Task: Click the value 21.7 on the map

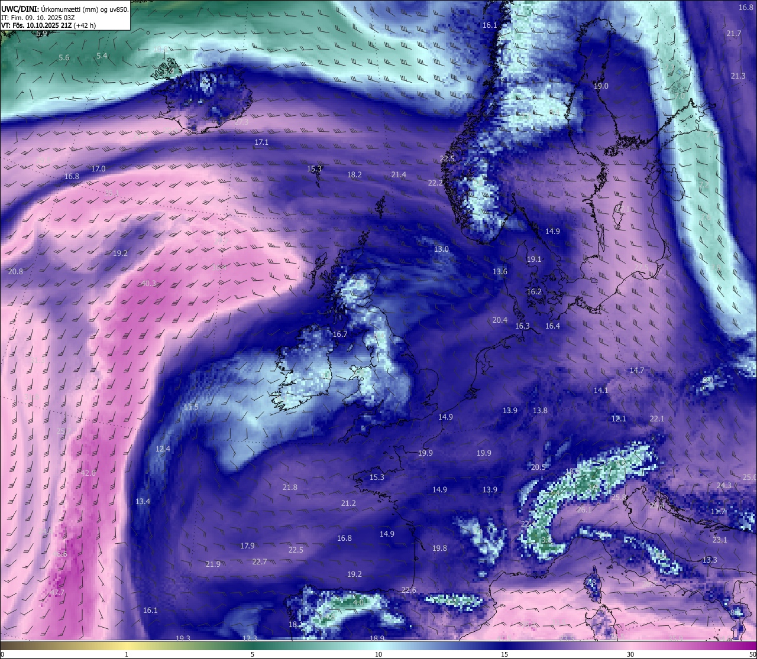Action: [734, 34]
